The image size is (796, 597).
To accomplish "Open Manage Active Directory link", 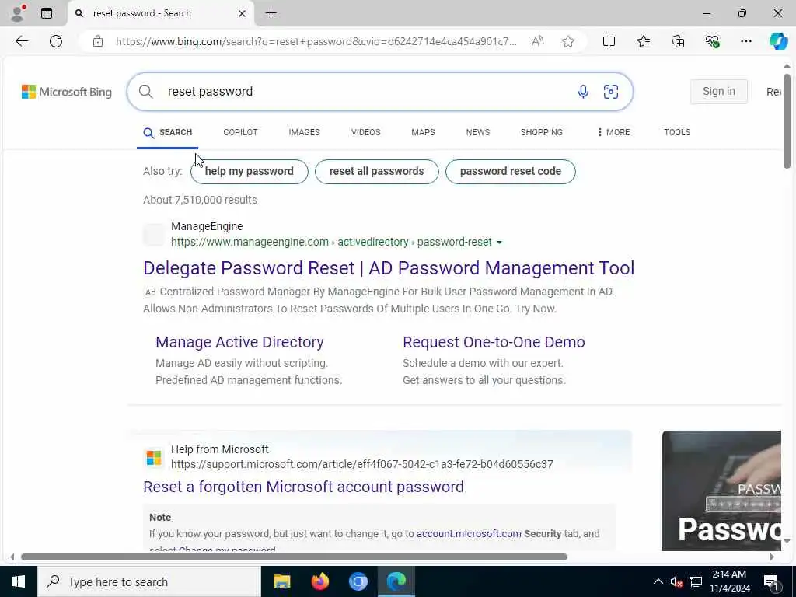I will click(x=239, y=342).
